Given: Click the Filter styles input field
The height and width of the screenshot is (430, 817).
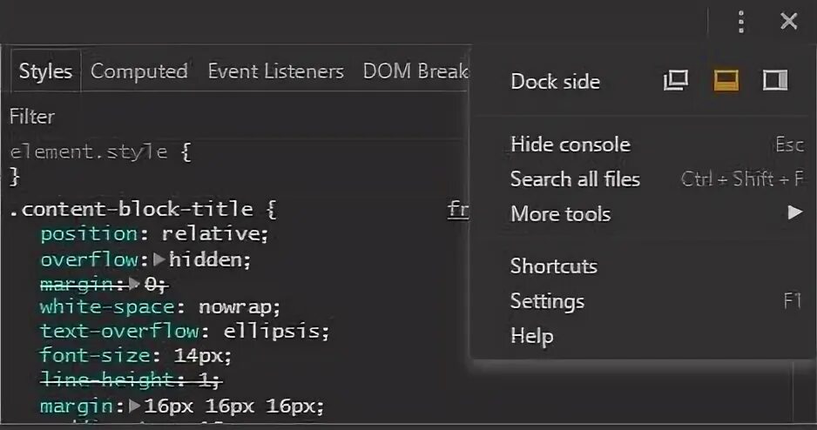Looking at the screenshot, I should click(x=234, y=117).
